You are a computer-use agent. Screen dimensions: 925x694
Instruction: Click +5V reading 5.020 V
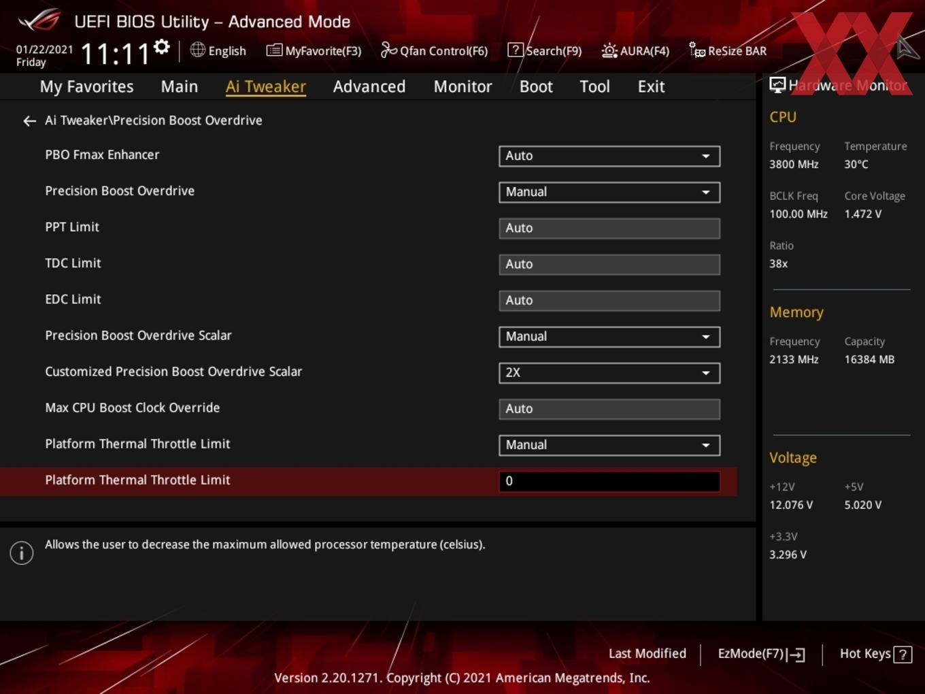pyautogui.click(x=862, y=506)
